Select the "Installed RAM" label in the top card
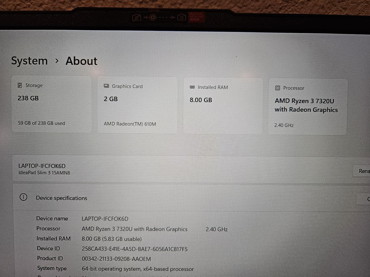 [213, 87]
